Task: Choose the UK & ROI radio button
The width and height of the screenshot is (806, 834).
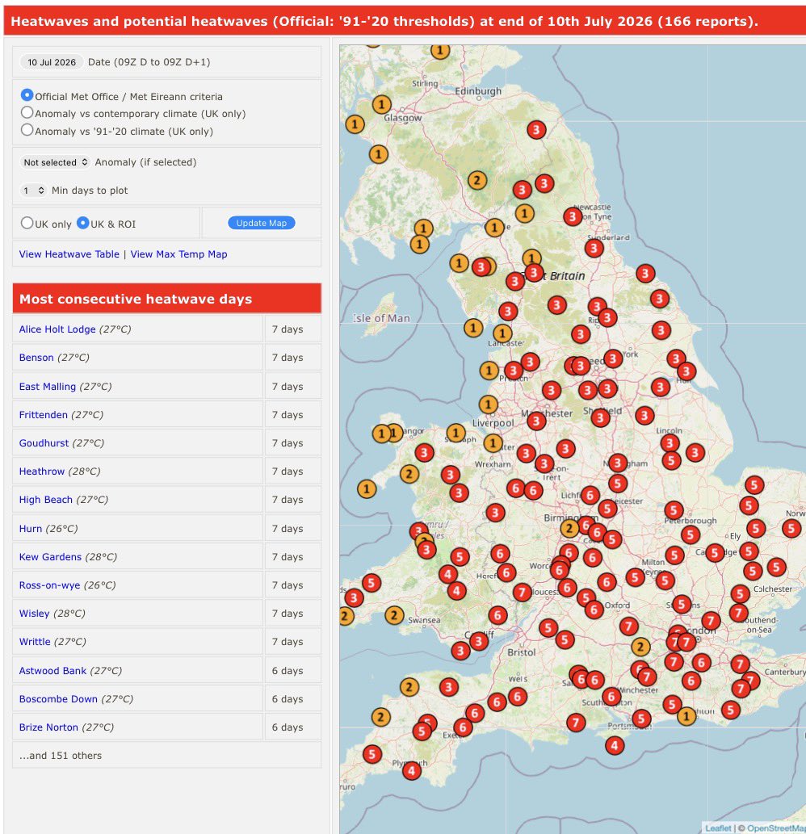Action: point(83,223)
